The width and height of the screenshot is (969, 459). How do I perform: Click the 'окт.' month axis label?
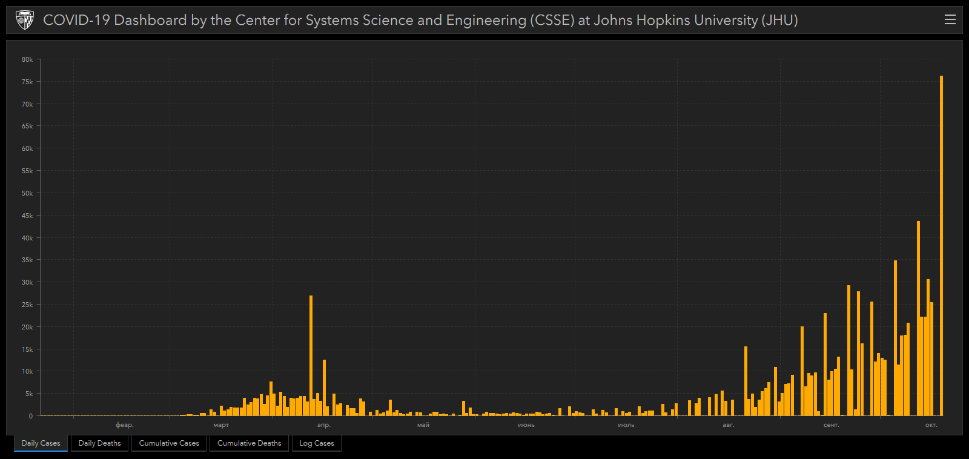(x=931, y=425)
